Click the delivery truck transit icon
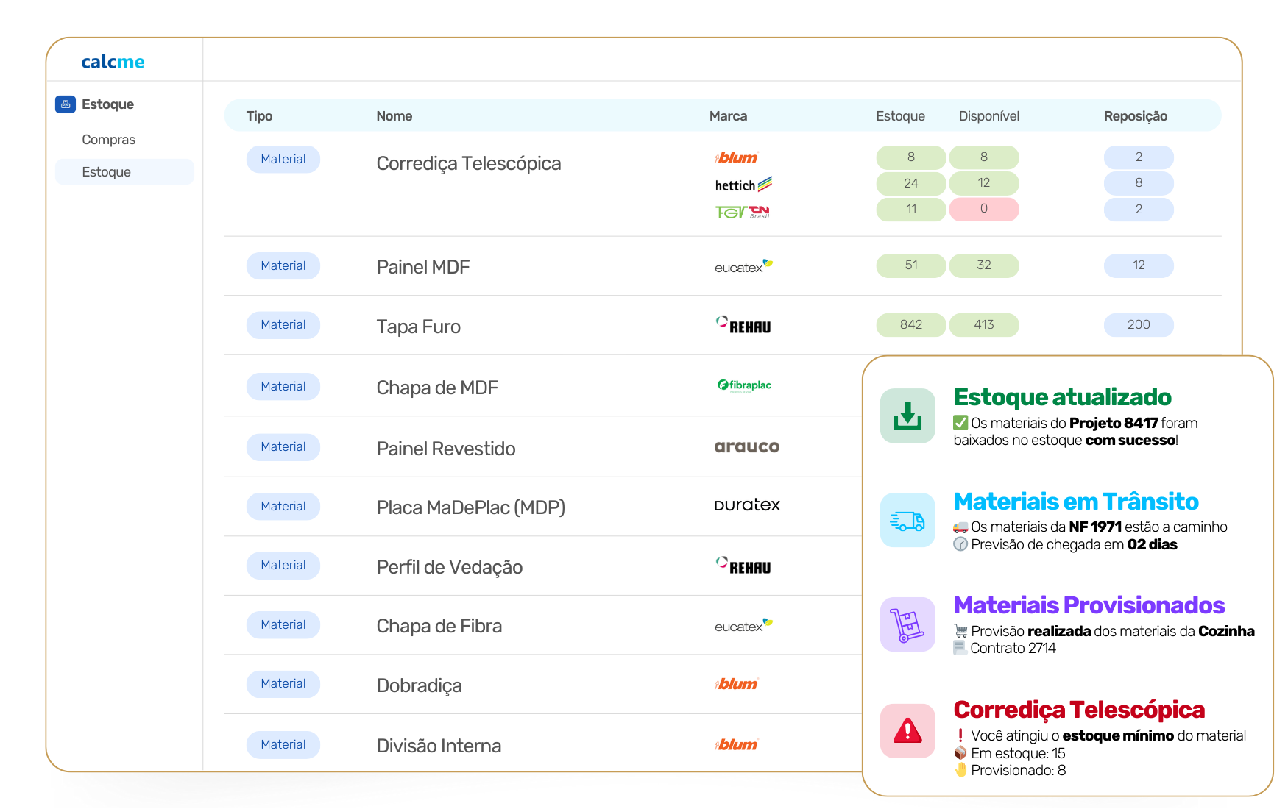The width and height of the screenshot is (1288, 809). 907,520
